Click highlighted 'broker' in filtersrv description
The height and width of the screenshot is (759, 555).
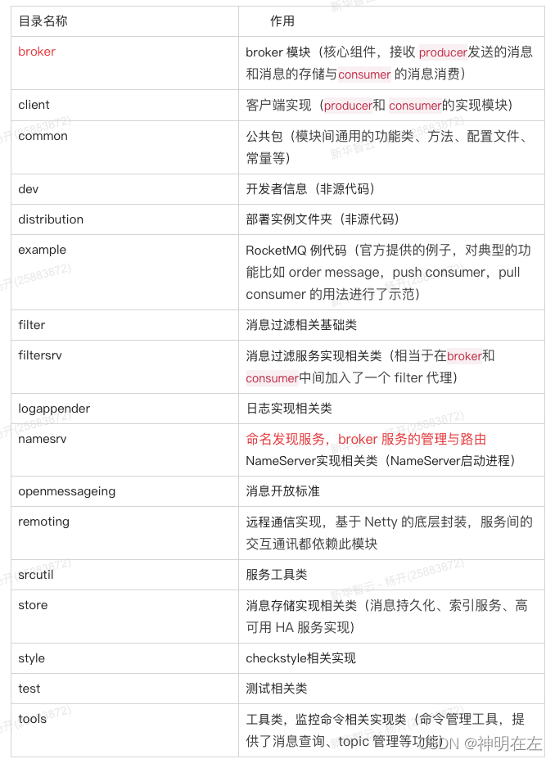tap(464, 356)
